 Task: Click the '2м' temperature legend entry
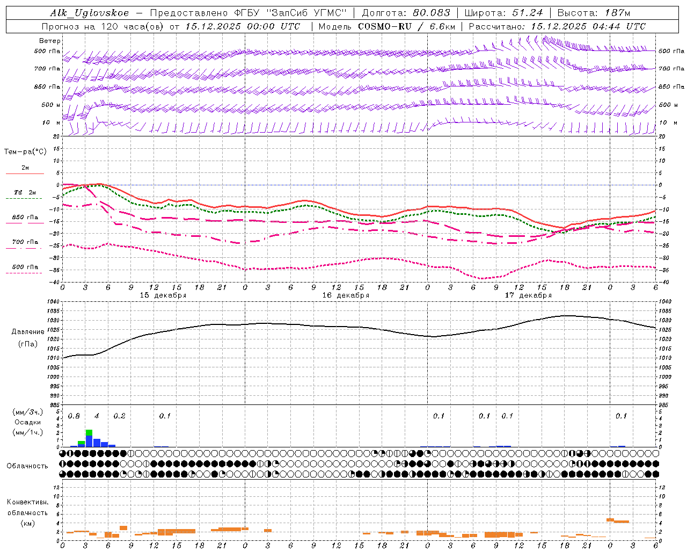click(x=25, y=168)
